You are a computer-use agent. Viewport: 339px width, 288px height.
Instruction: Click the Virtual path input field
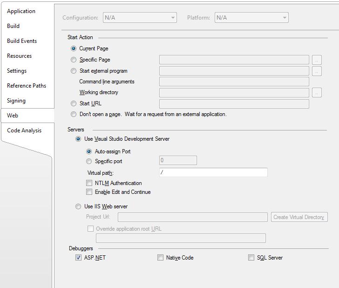[213, 172]
